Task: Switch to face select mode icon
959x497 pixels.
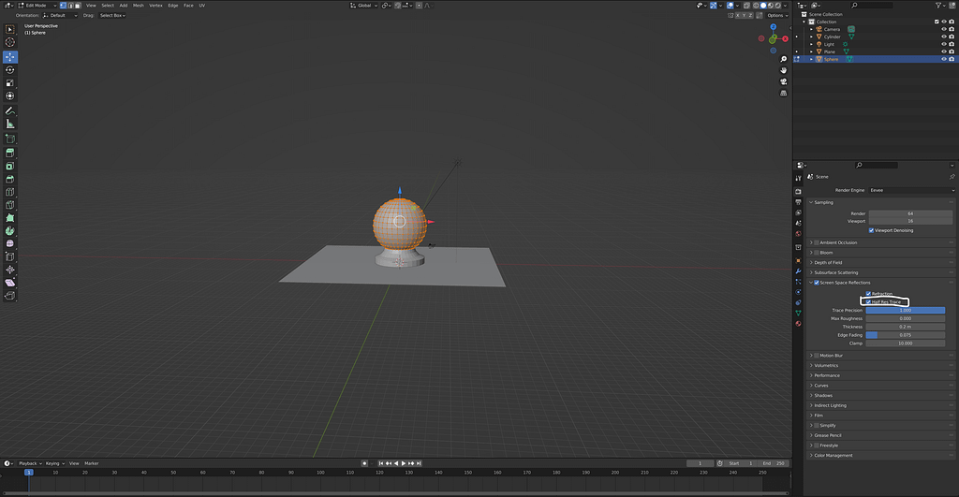Action: (78, 5)
